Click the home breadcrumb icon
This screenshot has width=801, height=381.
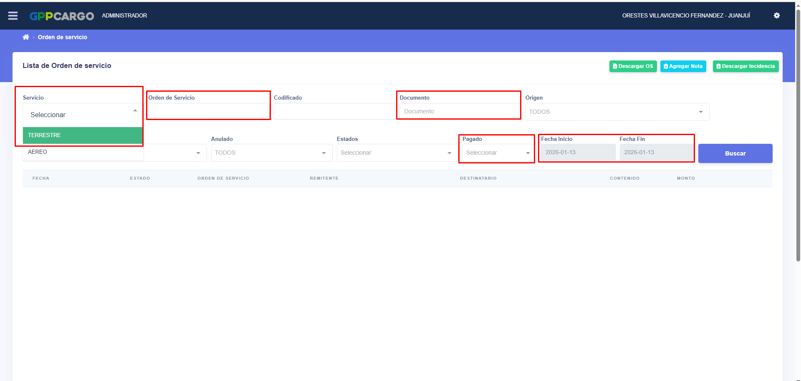coord(26,37)
